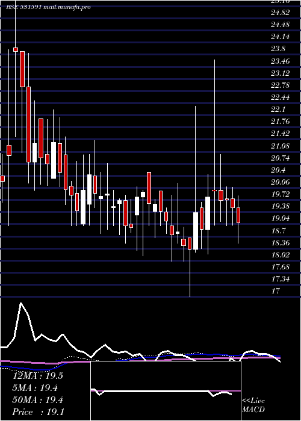This screenshot has width=301, height=421.
Task: Select the 23.12 price axis label
Action: tap(280, 73)
